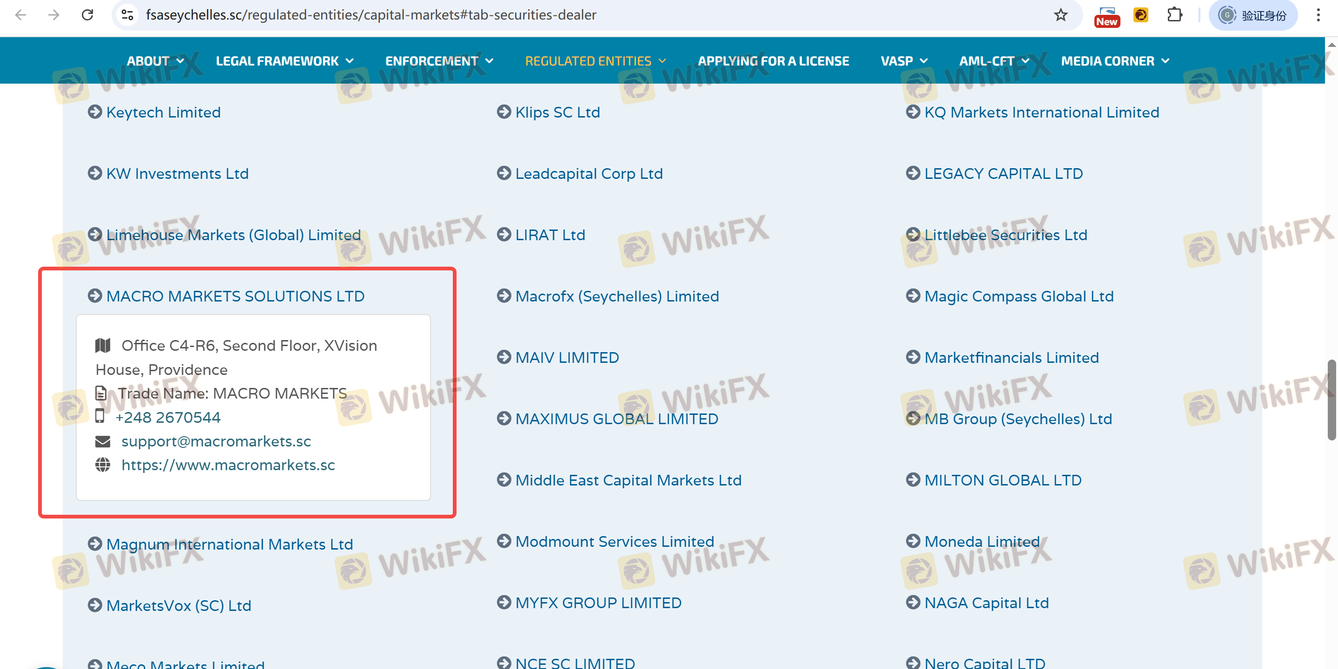Open the Chrome three-dot menu
The height and width of the screenshot is (669, 1338).
click(1318, 14)
